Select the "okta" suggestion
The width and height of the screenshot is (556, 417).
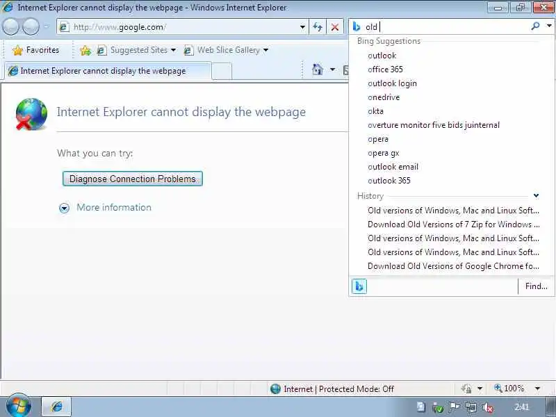(x=375, y=111)
